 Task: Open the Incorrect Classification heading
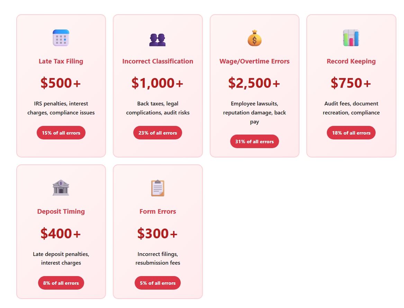click(x=158, y=61)
